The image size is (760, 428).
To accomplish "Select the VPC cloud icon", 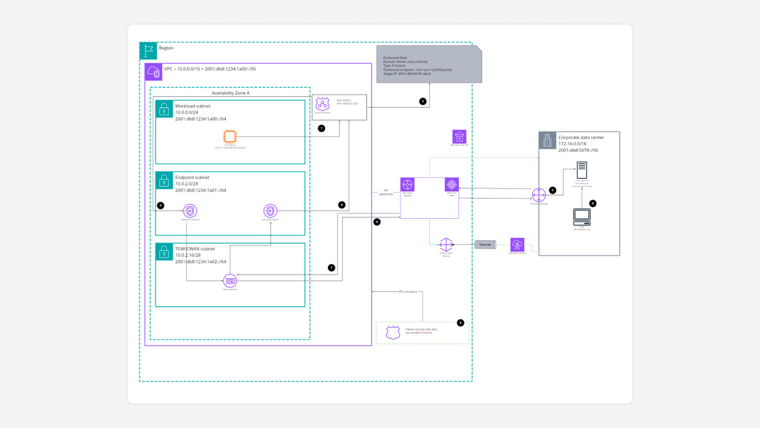I will tap(154, 72).
